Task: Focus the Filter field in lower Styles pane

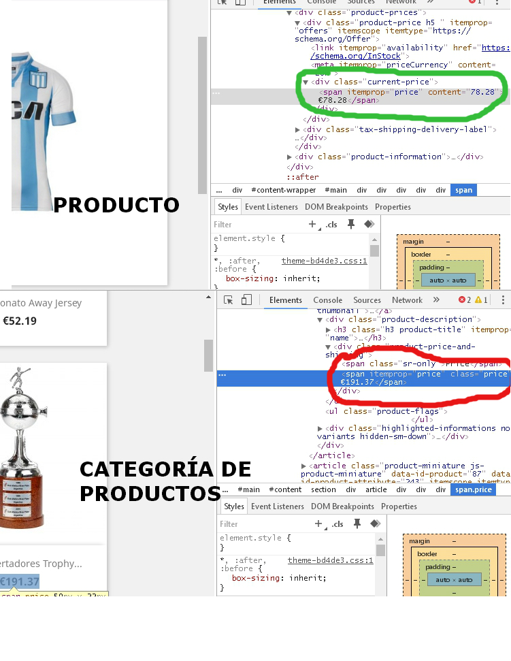Action: 265,524
